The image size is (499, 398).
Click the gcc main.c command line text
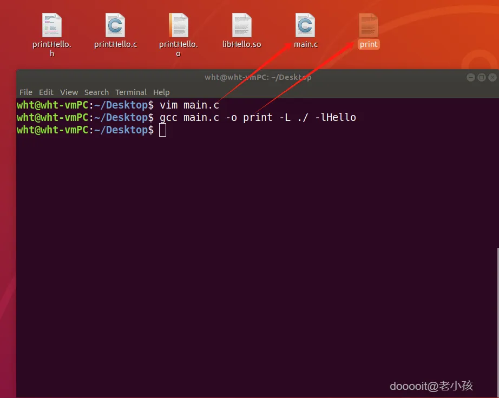[x=258, y=118]
